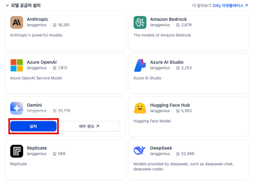Click the DeepSeek card title

[161, 148]
